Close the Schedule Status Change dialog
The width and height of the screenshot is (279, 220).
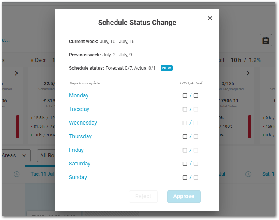[x=210, y=18]
